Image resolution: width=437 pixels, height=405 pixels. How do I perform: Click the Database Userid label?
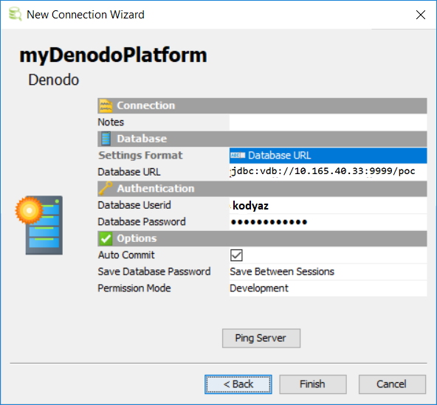[x=134, y=205]
